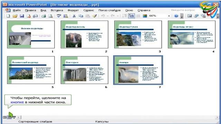Select slide 3 'Водопад Тугела' thumbnail
221x124 pixels.
coord(138,34)
